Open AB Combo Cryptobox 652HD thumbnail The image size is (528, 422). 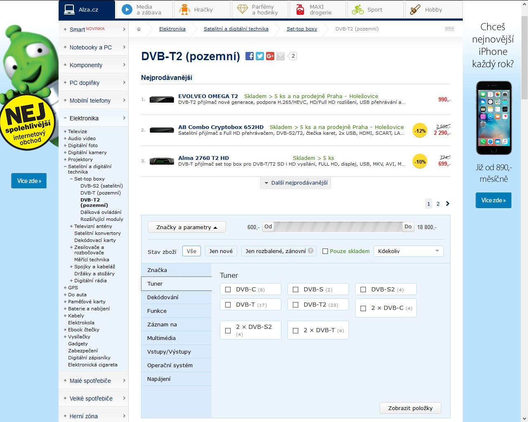pyautogui.click(x=162, y=130)
